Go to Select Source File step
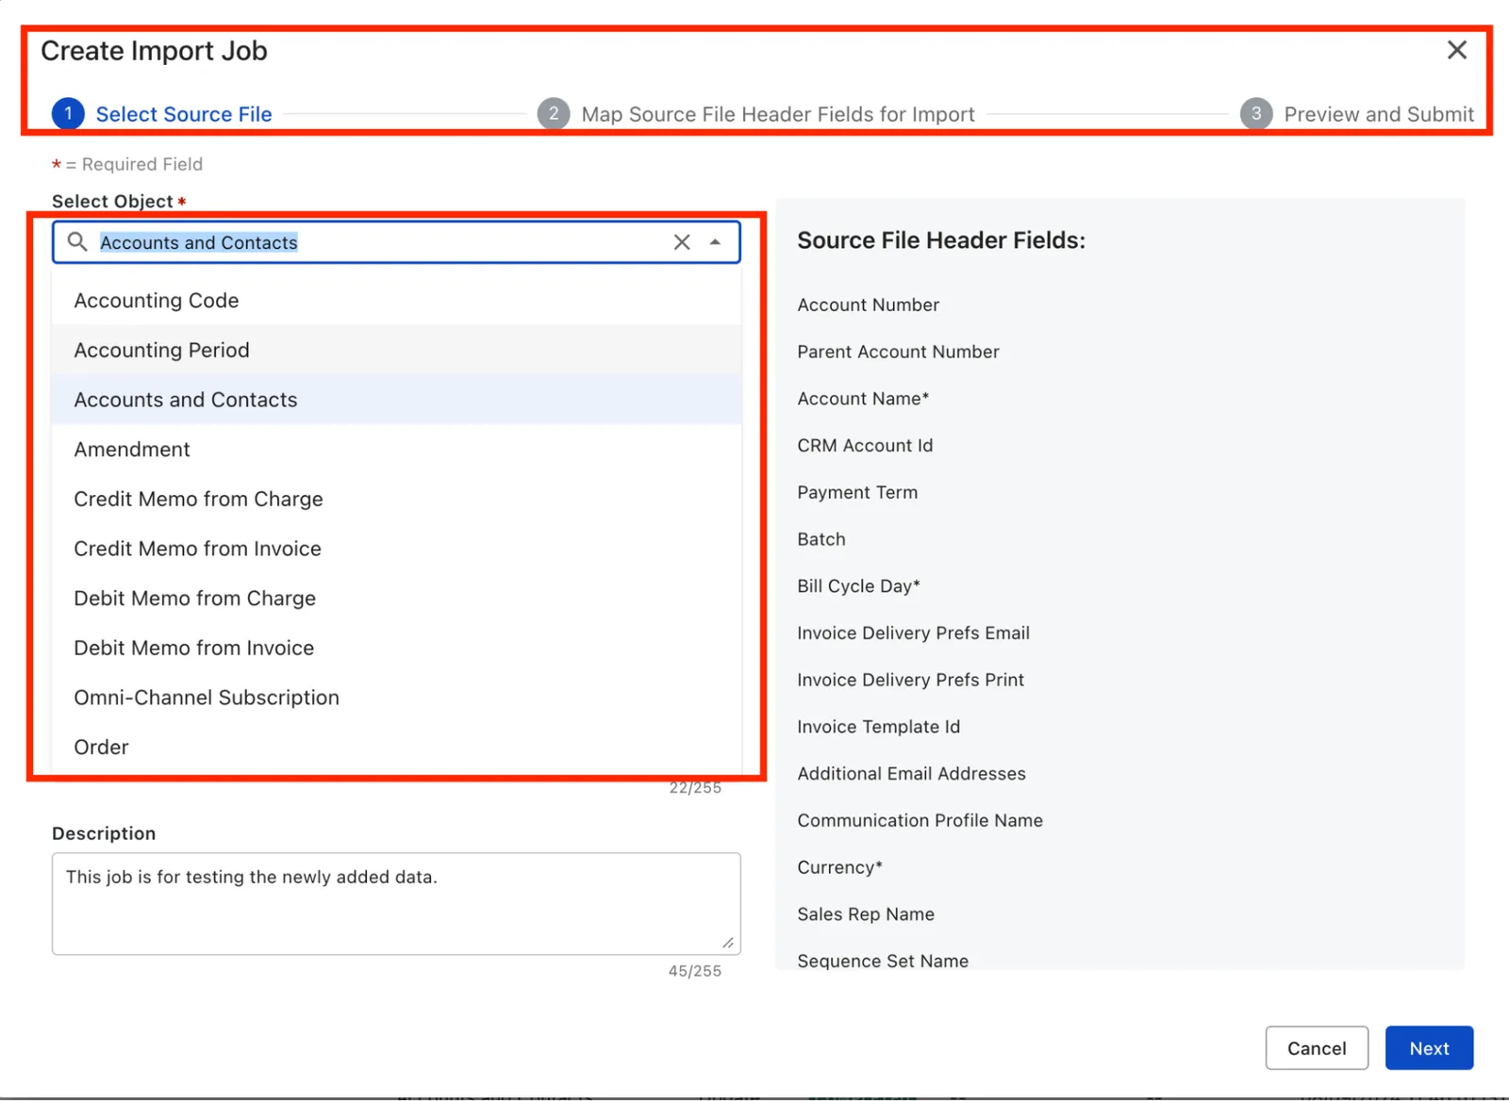This screenshot has height=1101, width=1509. click(184, 114)
